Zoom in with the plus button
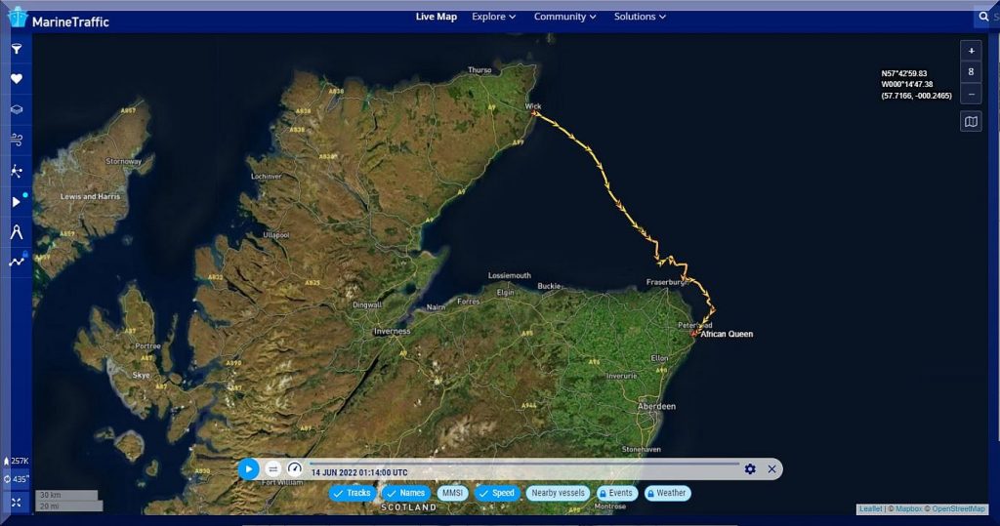This screenshot has width=1000, height=526. click(x=971, y=51)
